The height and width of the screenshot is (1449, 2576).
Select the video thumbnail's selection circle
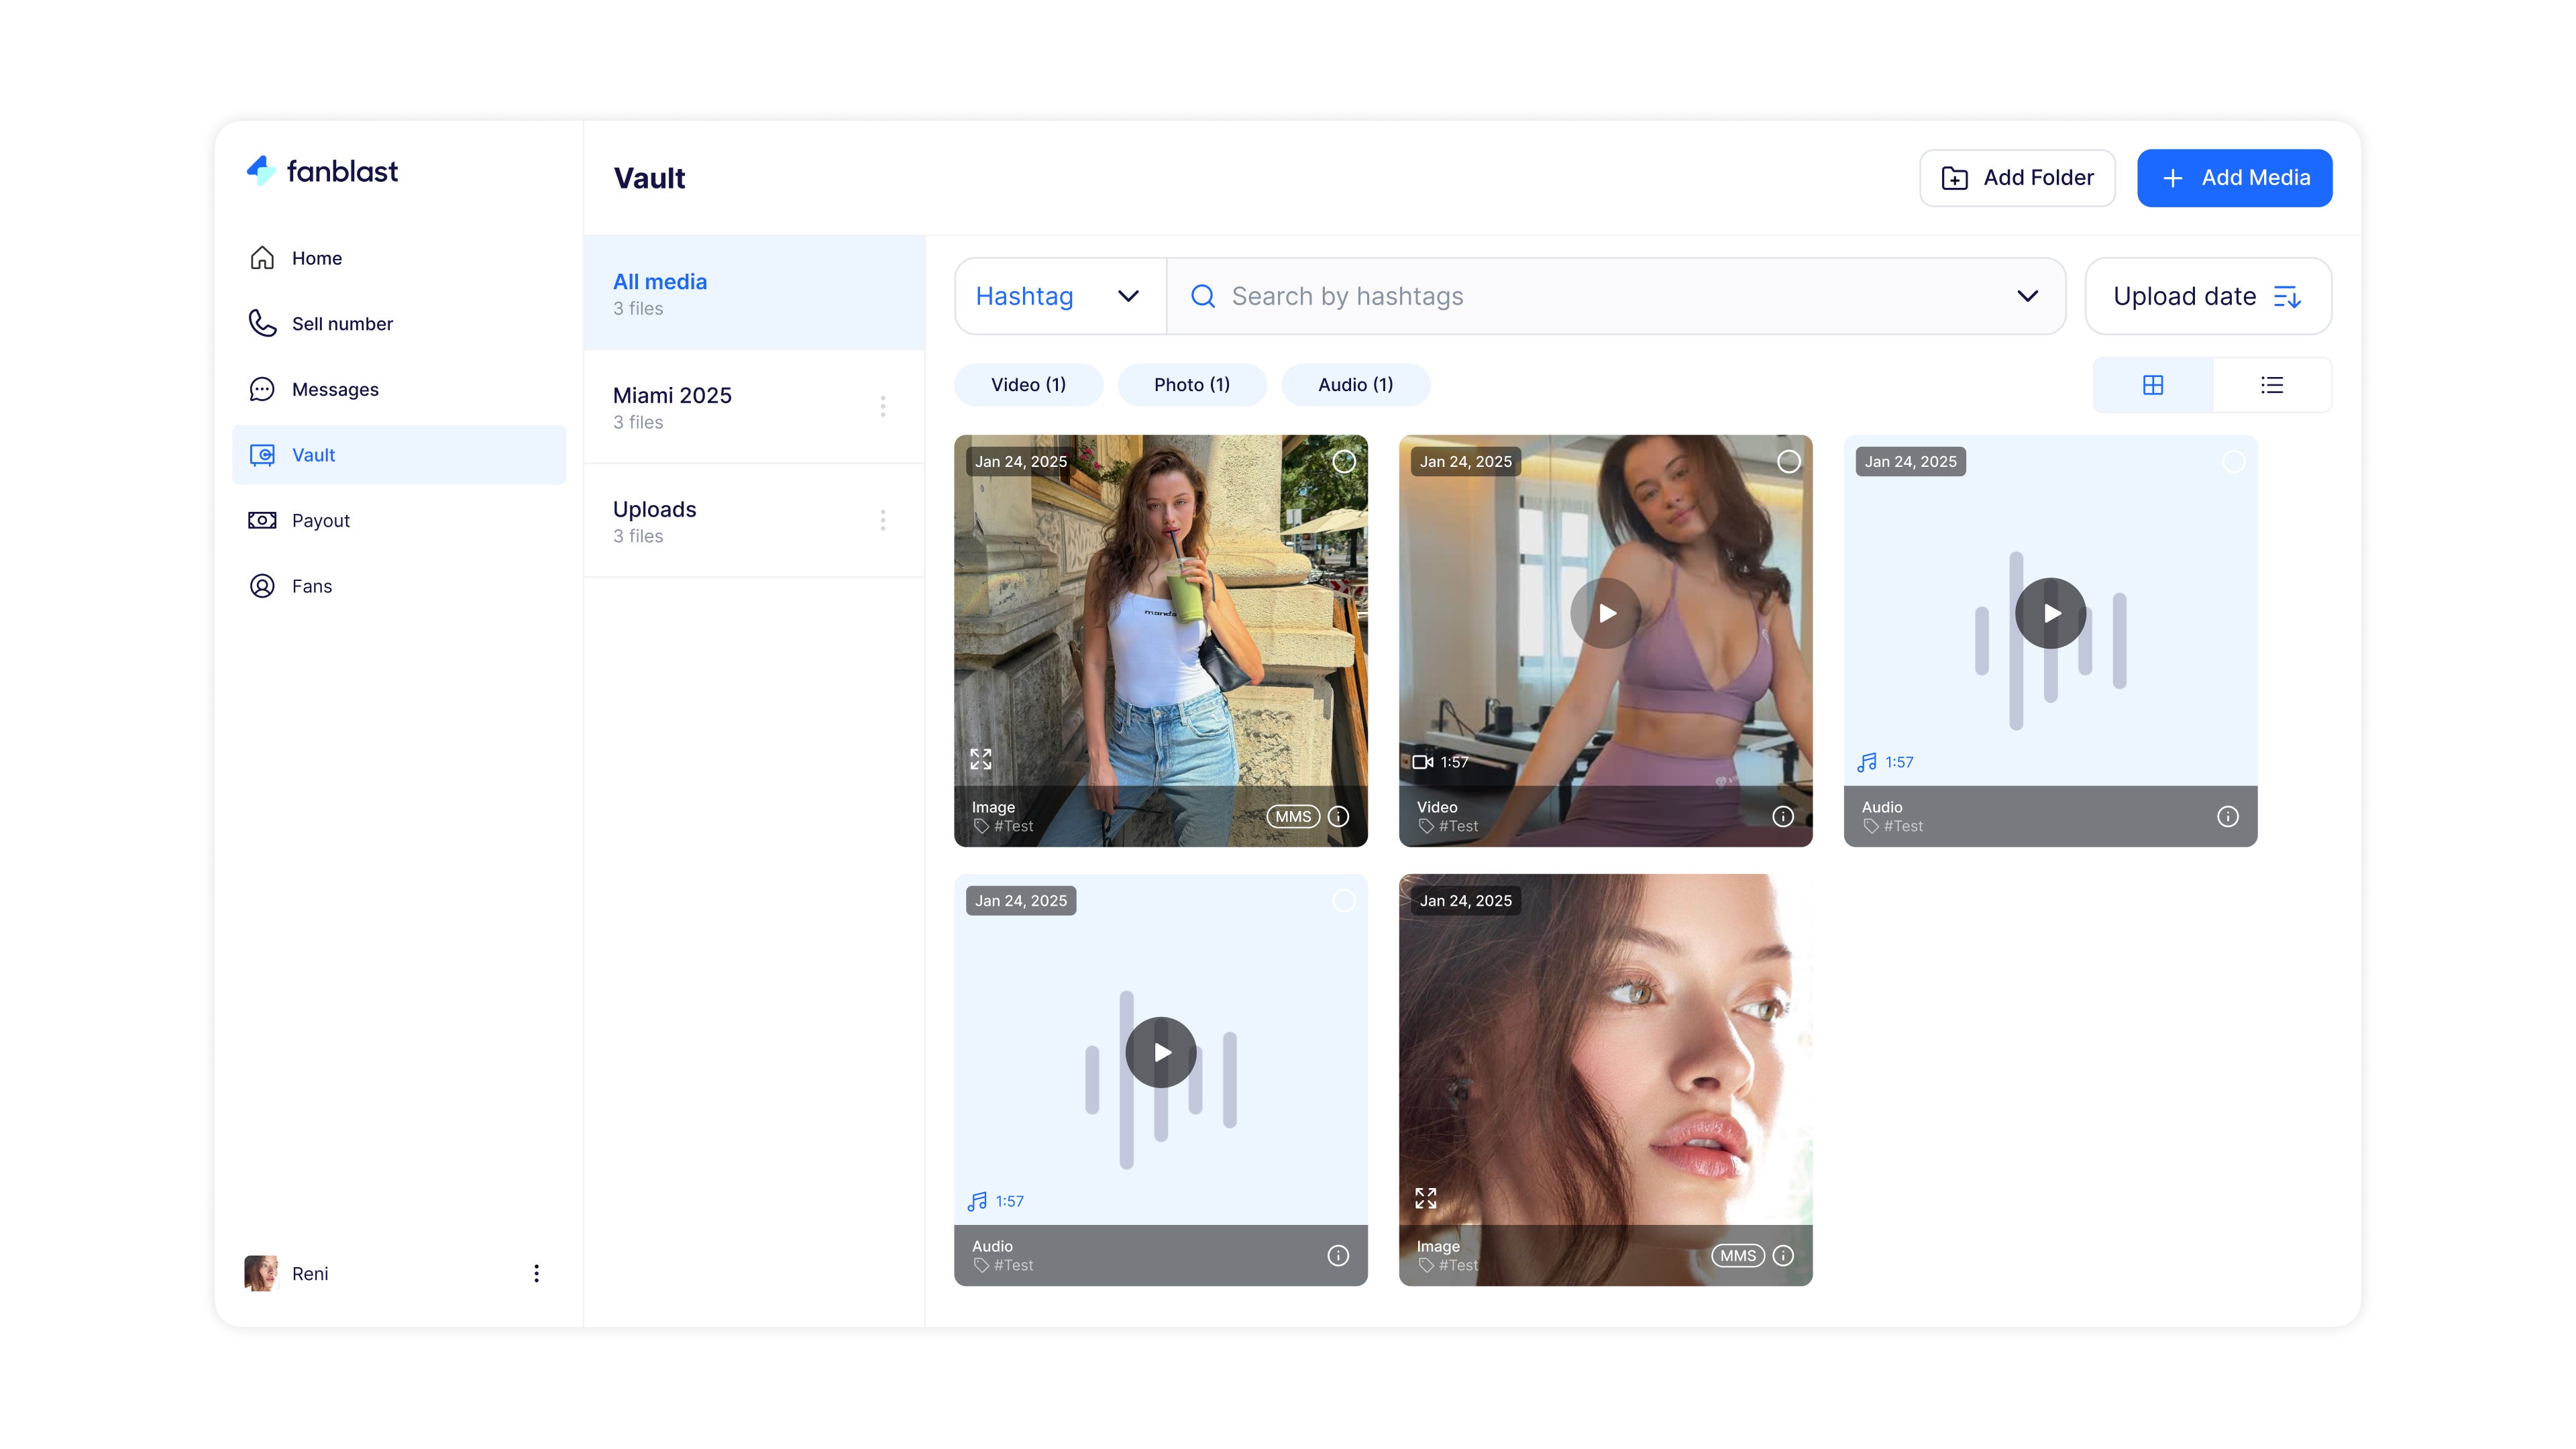click(x=1789, y=461)
